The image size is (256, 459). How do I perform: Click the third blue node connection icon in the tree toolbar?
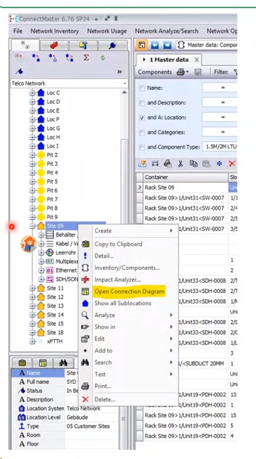pos(70,58)
